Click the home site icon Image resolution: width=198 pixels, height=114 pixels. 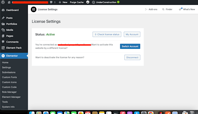9,2
